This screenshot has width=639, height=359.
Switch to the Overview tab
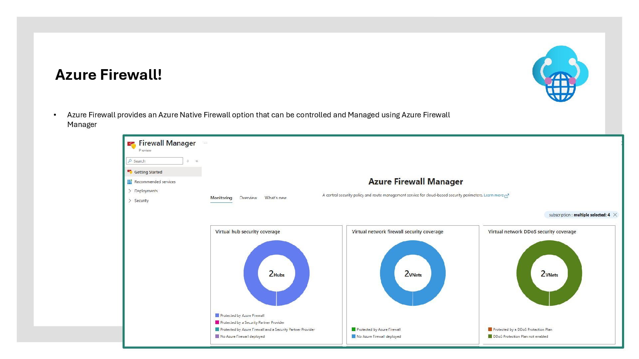coord(248,198)
